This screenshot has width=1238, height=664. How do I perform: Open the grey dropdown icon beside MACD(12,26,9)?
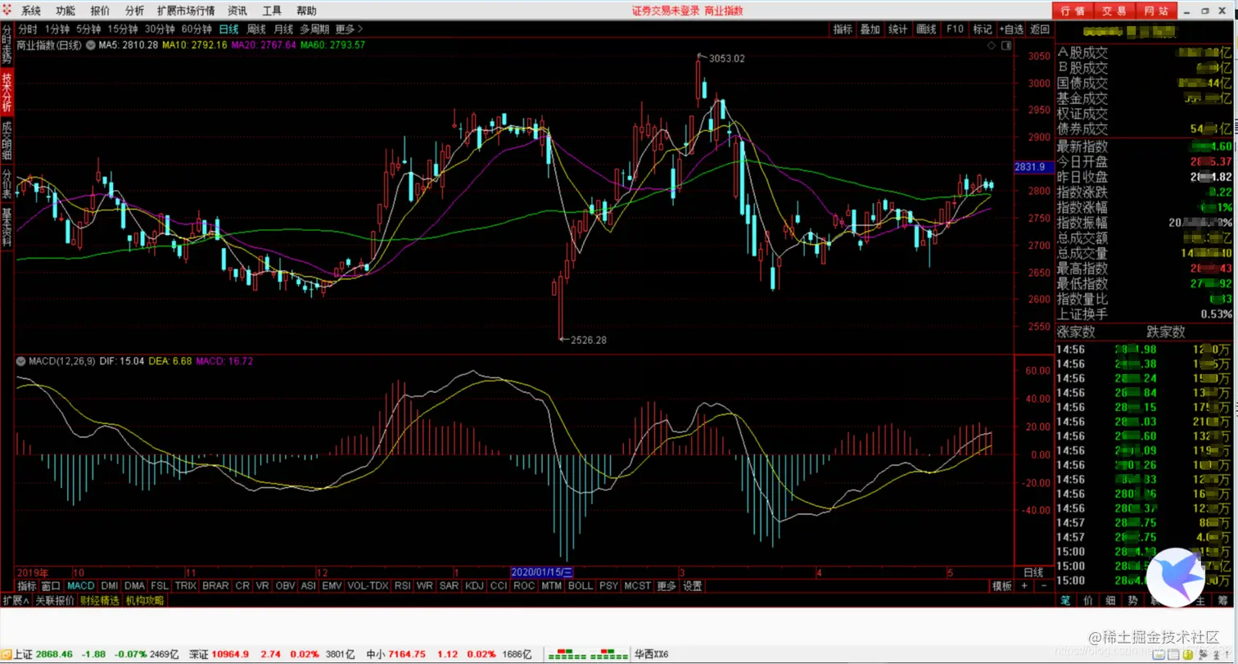(x=21, y=360)
